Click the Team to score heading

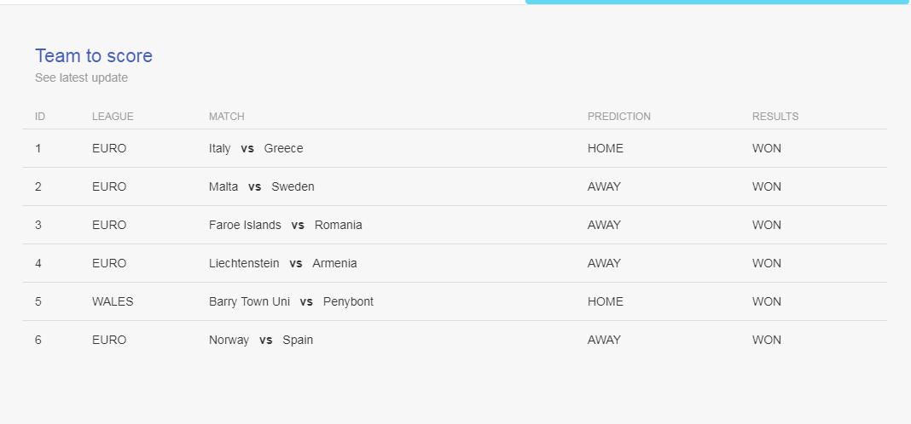(x=94, y=55)
